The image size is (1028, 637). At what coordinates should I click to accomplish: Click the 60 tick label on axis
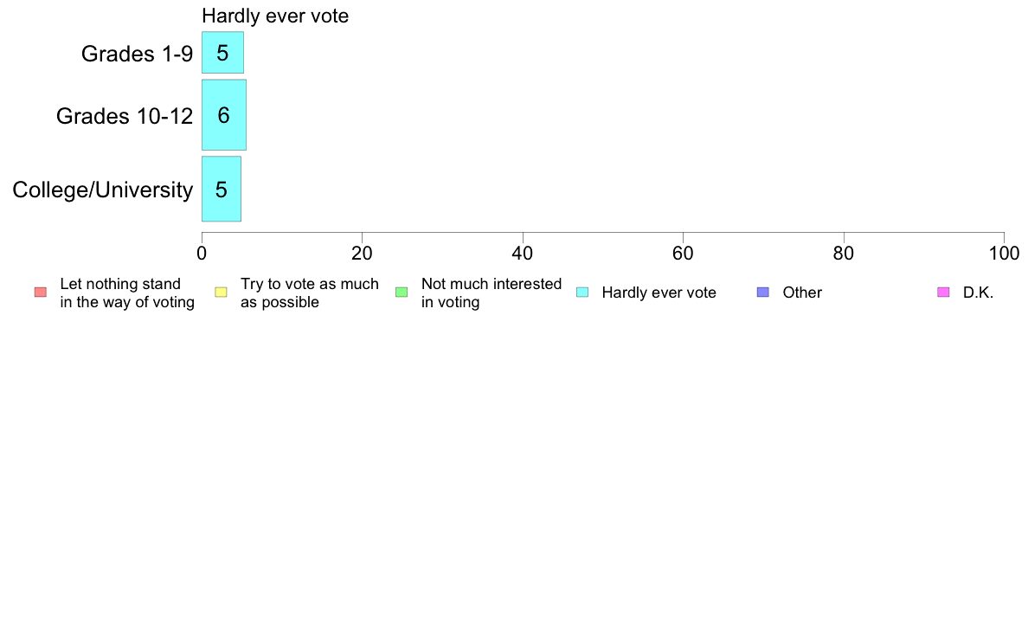pos(683,254)
